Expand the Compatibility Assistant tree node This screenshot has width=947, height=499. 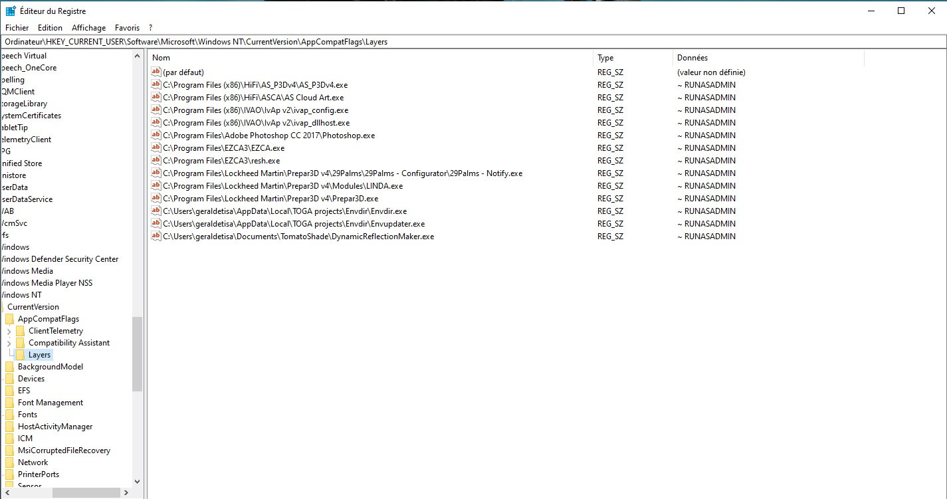9,343
